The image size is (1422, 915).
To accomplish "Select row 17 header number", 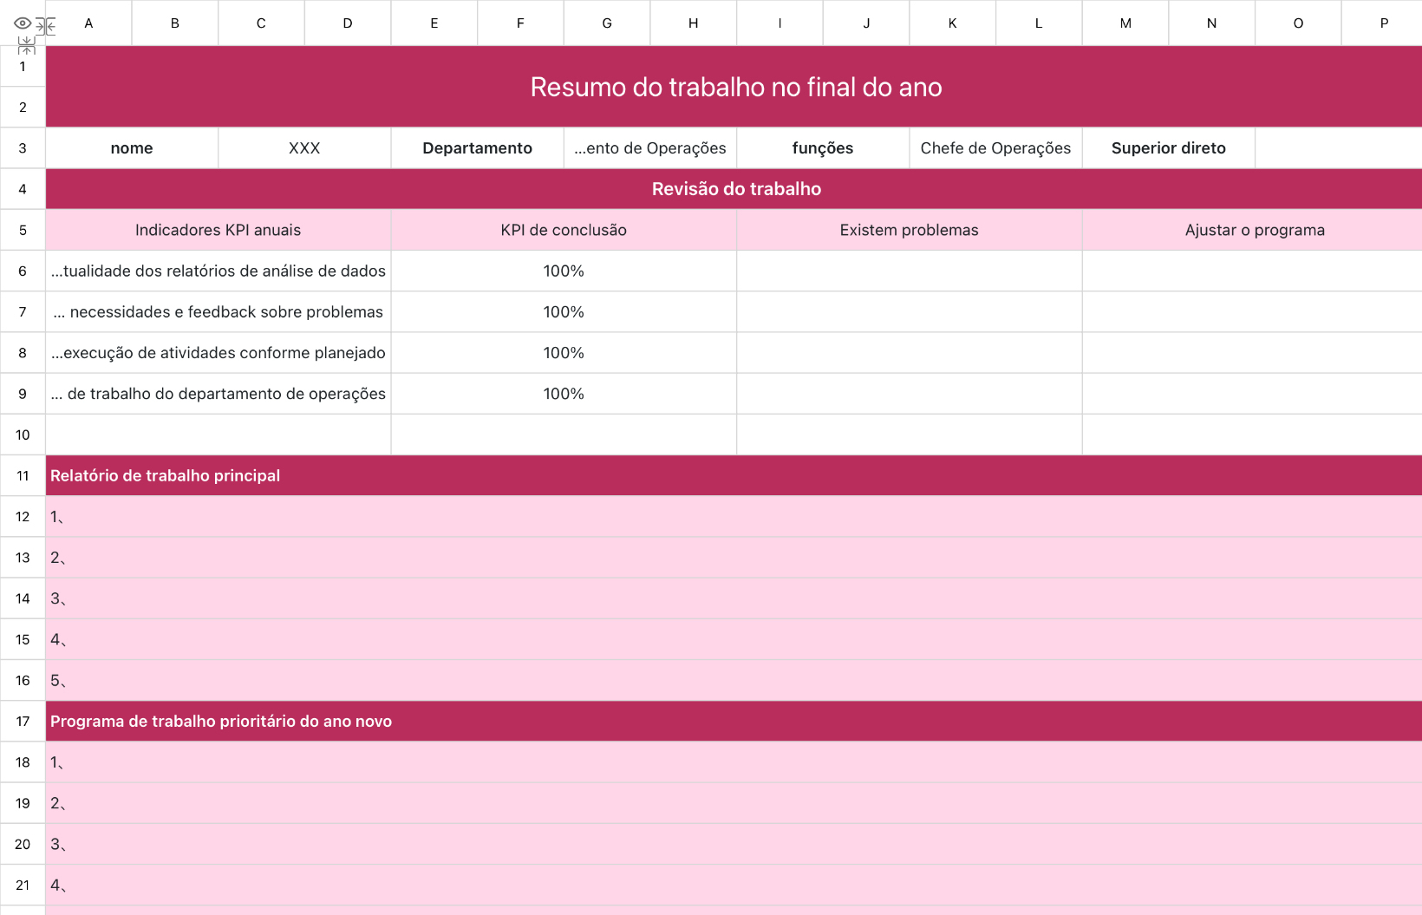I will click(23, 722).
